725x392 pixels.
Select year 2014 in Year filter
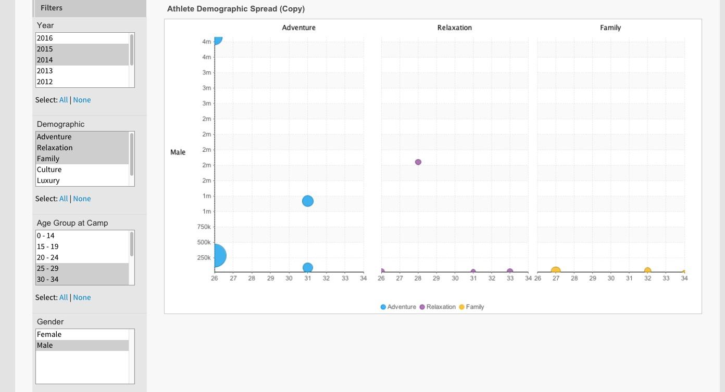click(82, 60)
